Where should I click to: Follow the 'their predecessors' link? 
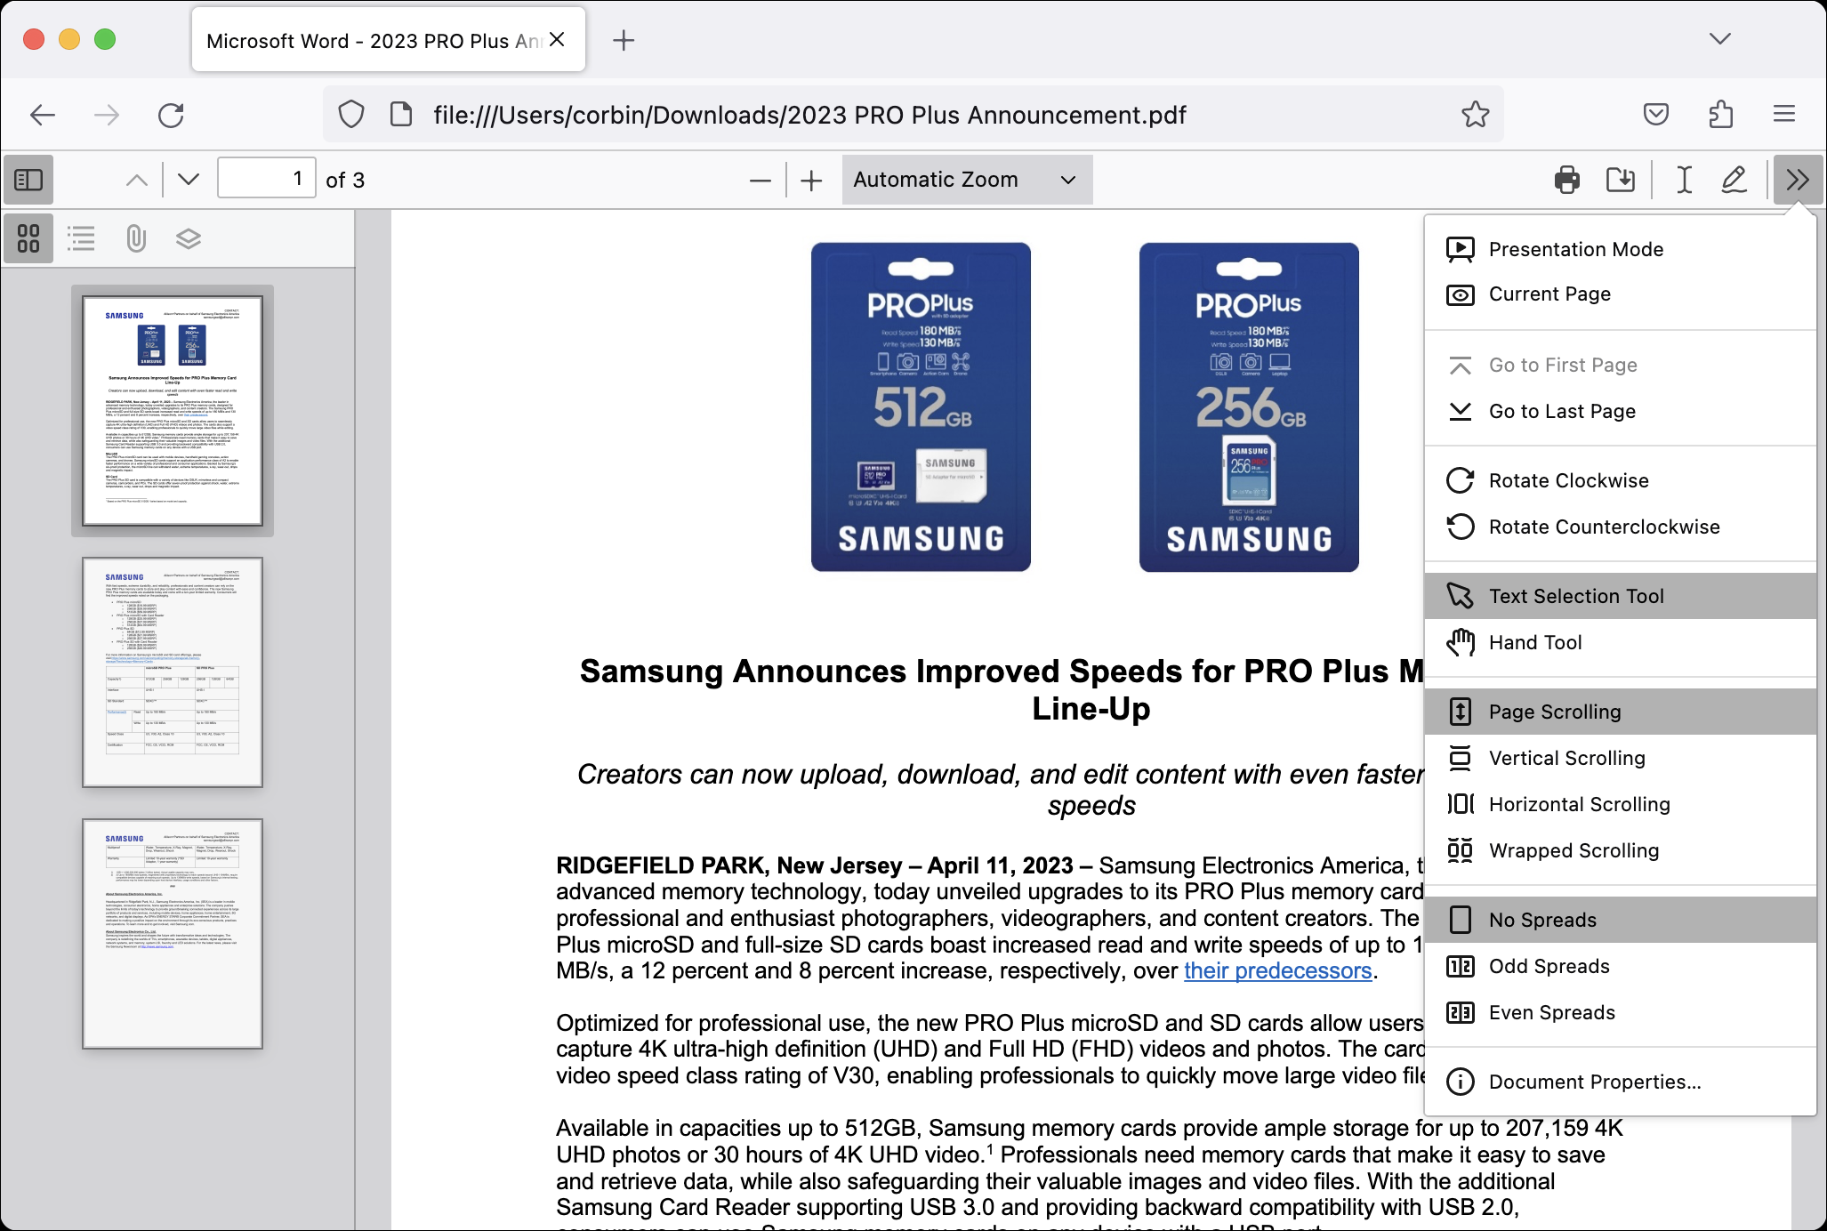(x=1277, y=970)
